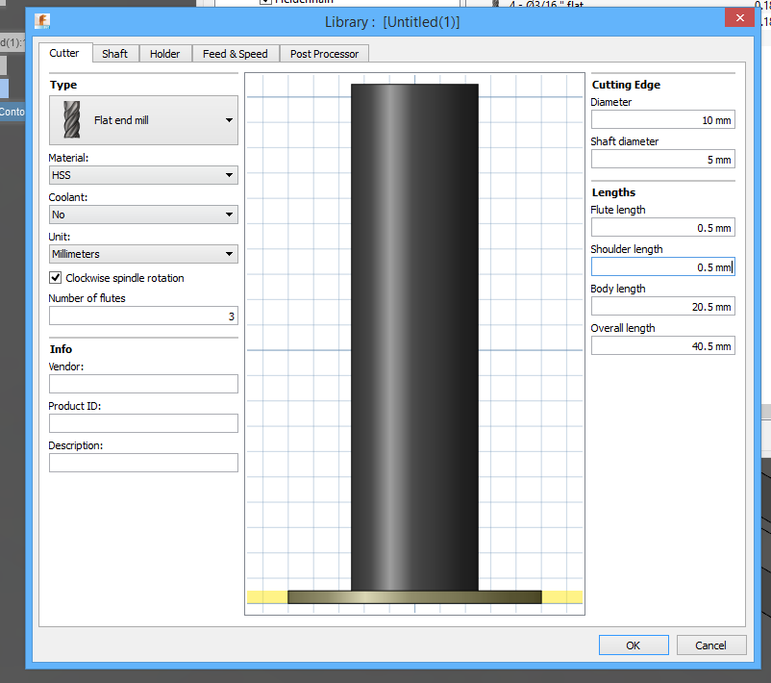Open the Post Processor tab
Image resolution: width=771 pixels, height=683 pixels.
pos(323,53)
